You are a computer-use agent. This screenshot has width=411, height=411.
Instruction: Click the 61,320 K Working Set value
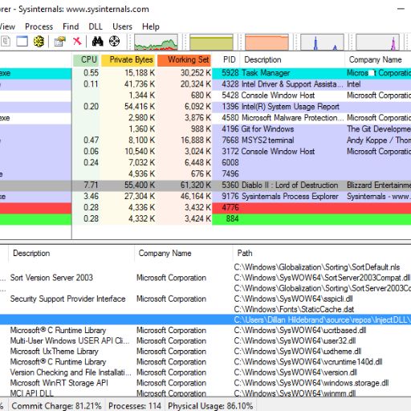[x=195, y=185]
